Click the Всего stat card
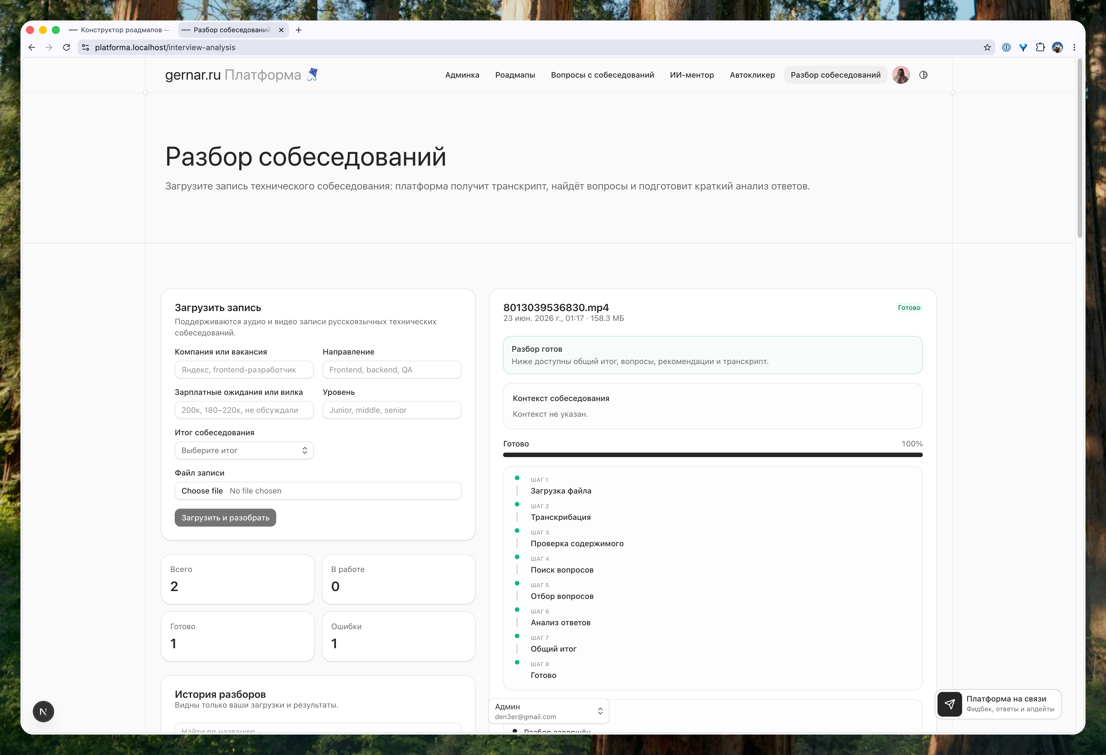This screenshot has width=1106, height=755. pos(238,579)
